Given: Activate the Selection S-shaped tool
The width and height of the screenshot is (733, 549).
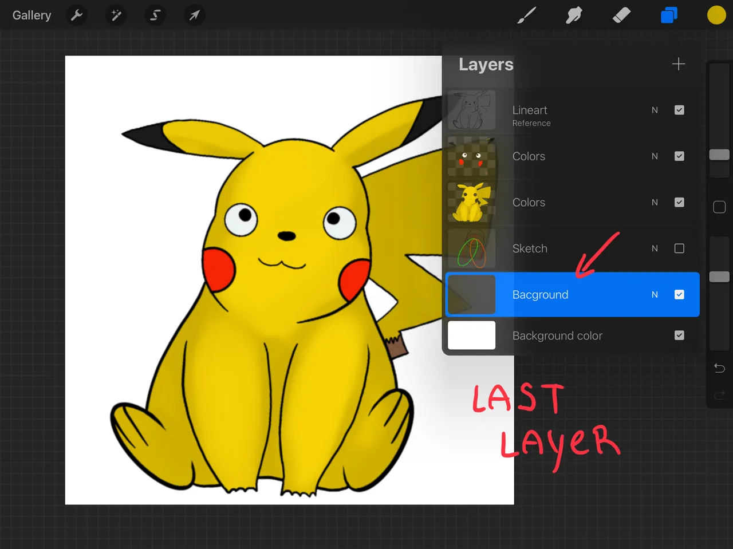Looking at the screenshot, I should click(155, 15).
